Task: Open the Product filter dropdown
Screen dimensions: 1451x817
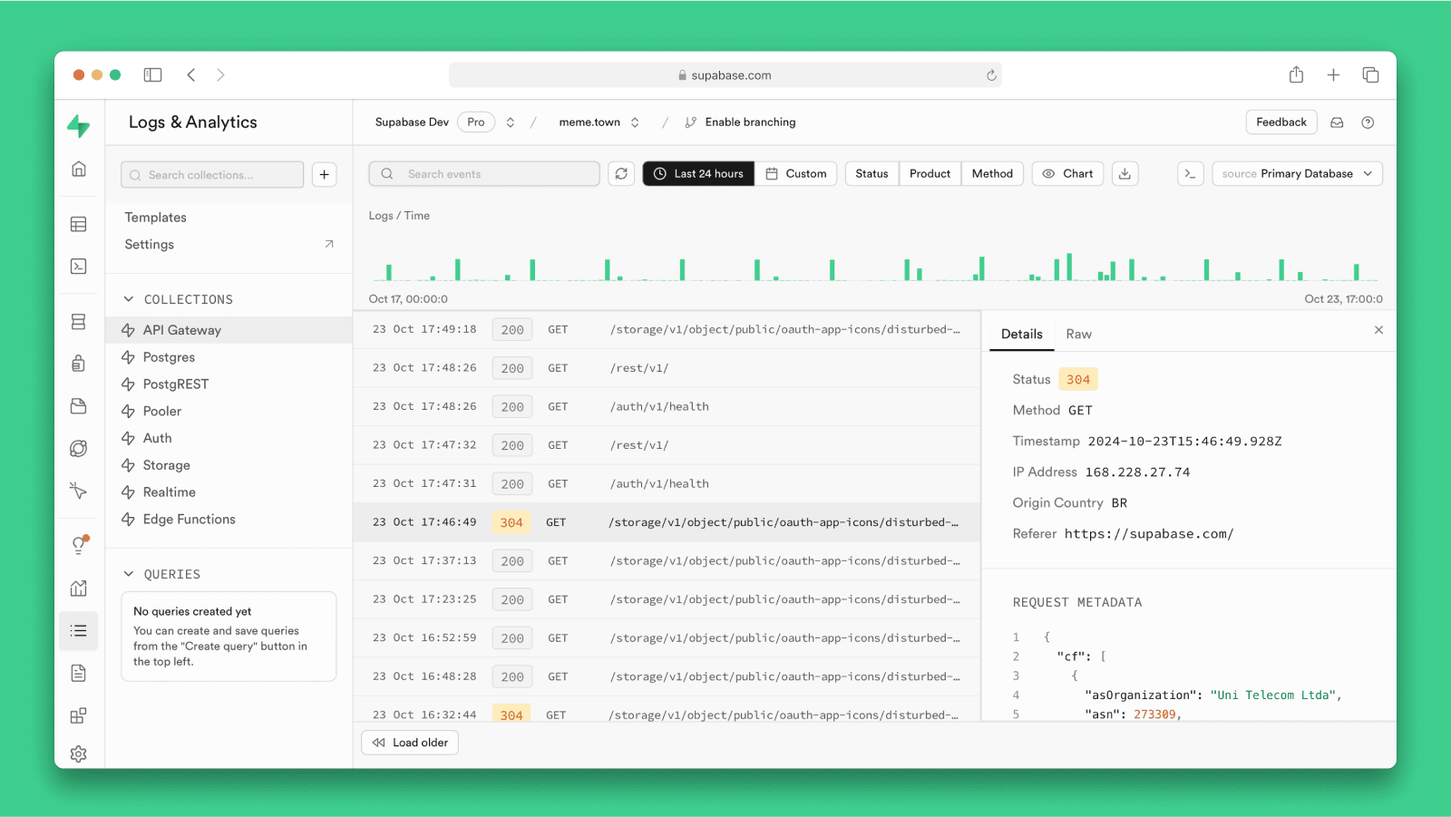Action: [x=930, y=174]
